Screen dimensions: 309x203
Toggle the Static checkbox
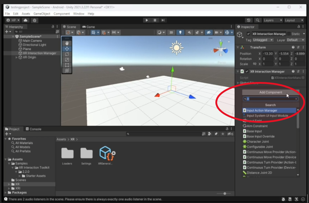[x=289, y=34]
